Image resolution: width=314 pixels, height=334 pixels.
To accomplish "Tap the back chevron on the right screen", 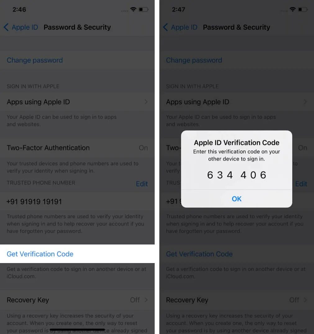I will [x=166, y=27].
